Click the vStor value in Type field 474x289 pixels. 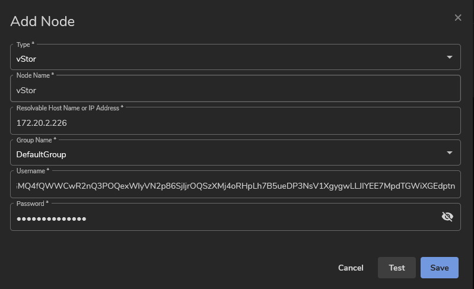pos(27,58)
